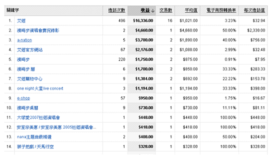Viewport: 273px width, 161px height.
Task: Open keyword 猴子把戲 / 天馬行空
Action: coord(35,147)
